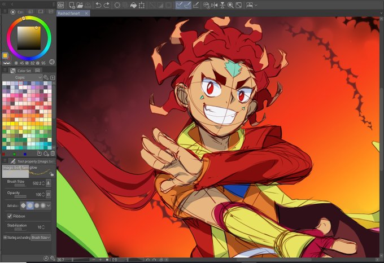Collapse the palette dock with double chevron
Image resolution: width=384 pixels, height=263 pixels.
click(x=4, y=4)
